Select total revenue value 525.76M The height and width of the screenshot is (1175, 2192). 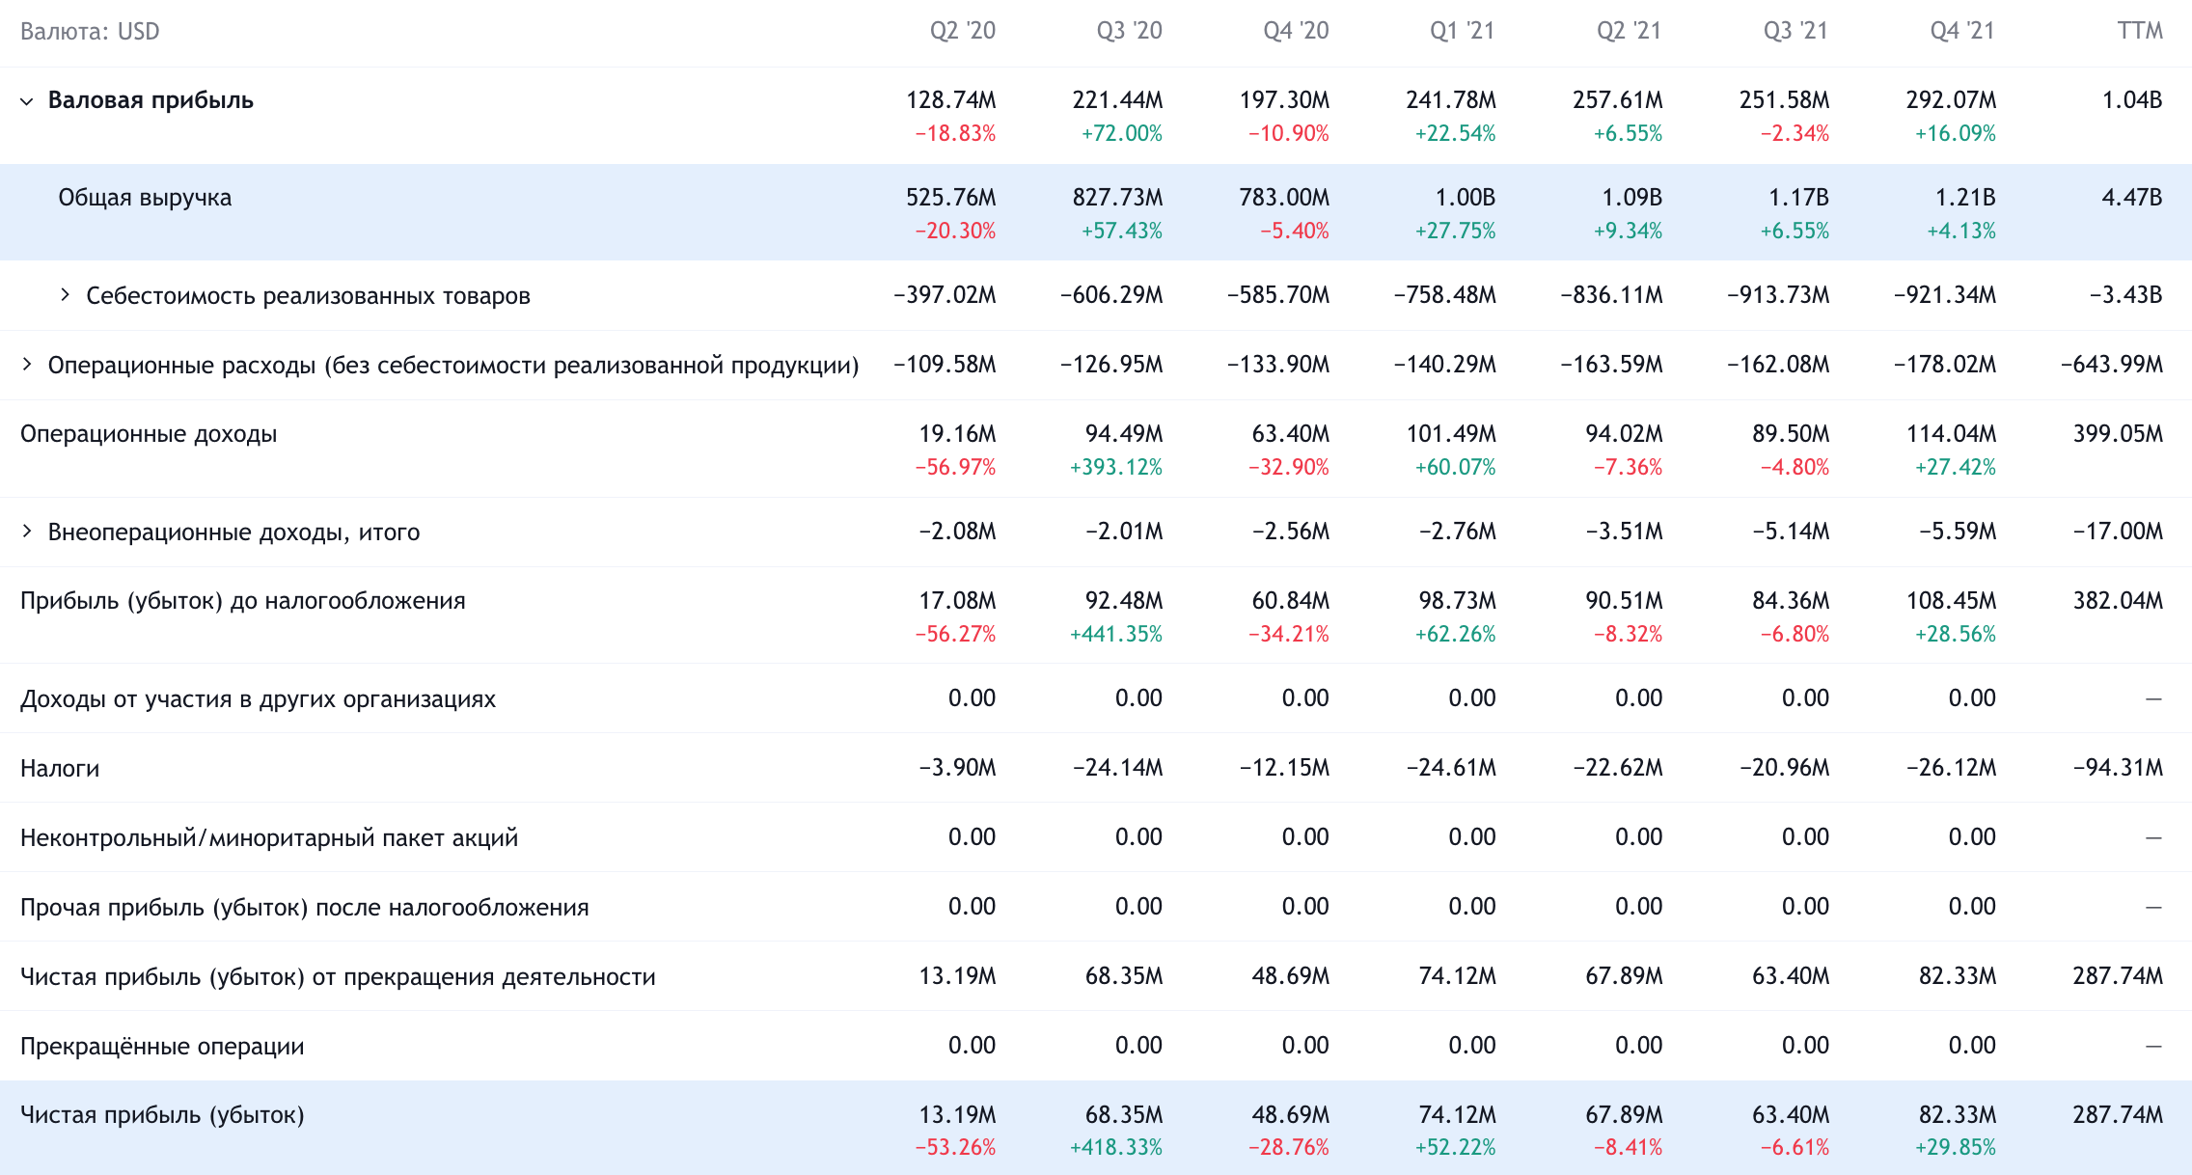coord(950,198)
